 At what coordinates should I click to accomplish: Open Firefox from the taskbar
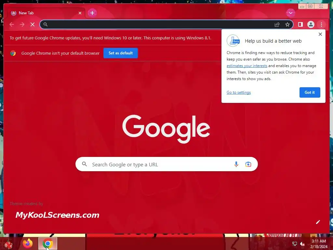pos(28,243)
